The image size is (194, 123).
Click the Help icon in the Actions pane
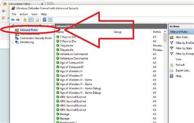[172, 76]
